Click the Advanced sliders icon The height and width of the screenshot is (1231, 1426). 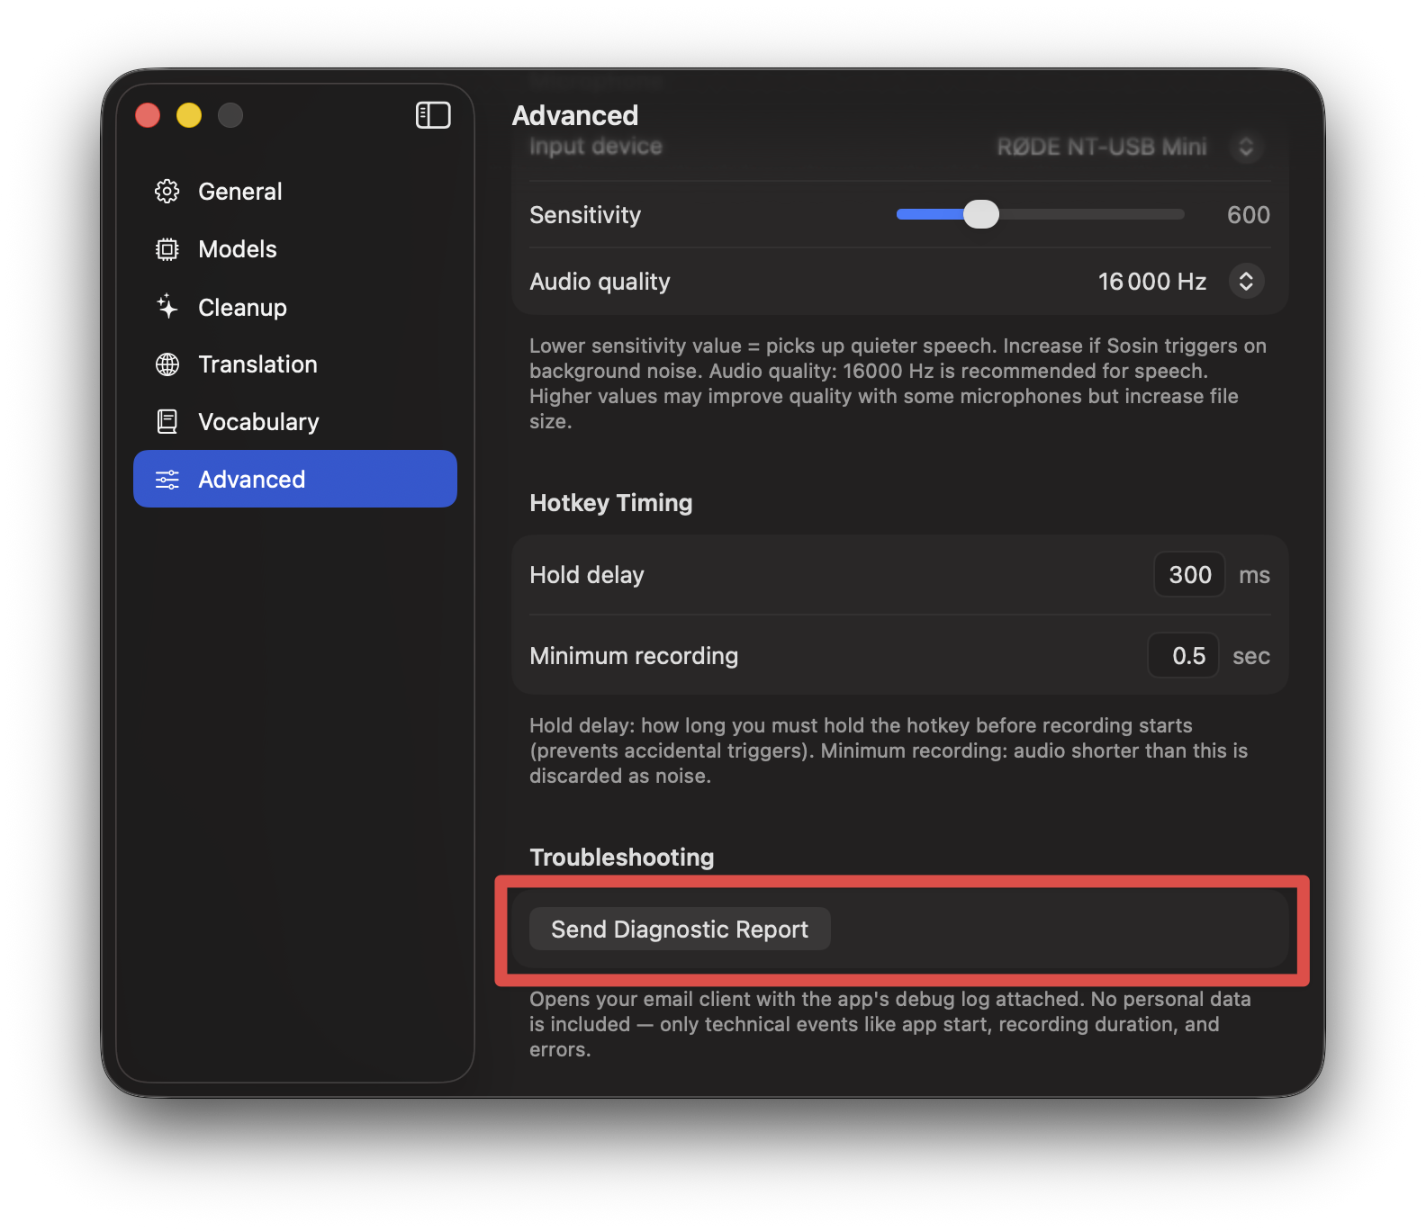point(167,480)
